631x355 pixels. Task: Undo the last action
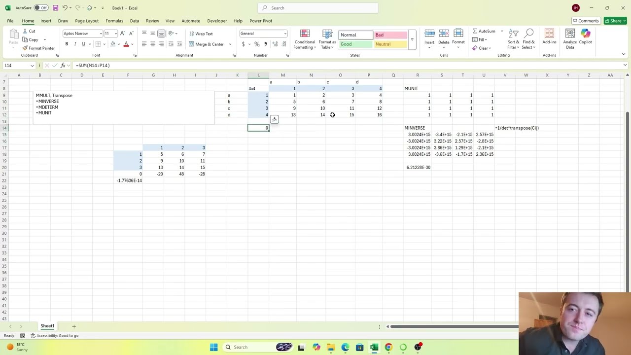tap(65, 8)
